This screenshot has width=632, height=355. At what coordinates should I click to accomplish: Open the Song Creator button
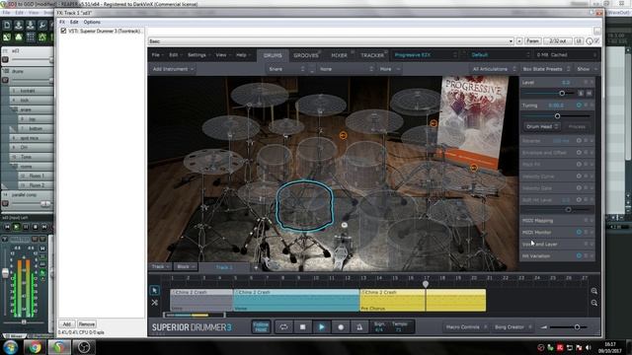click(x=513, y=327)
